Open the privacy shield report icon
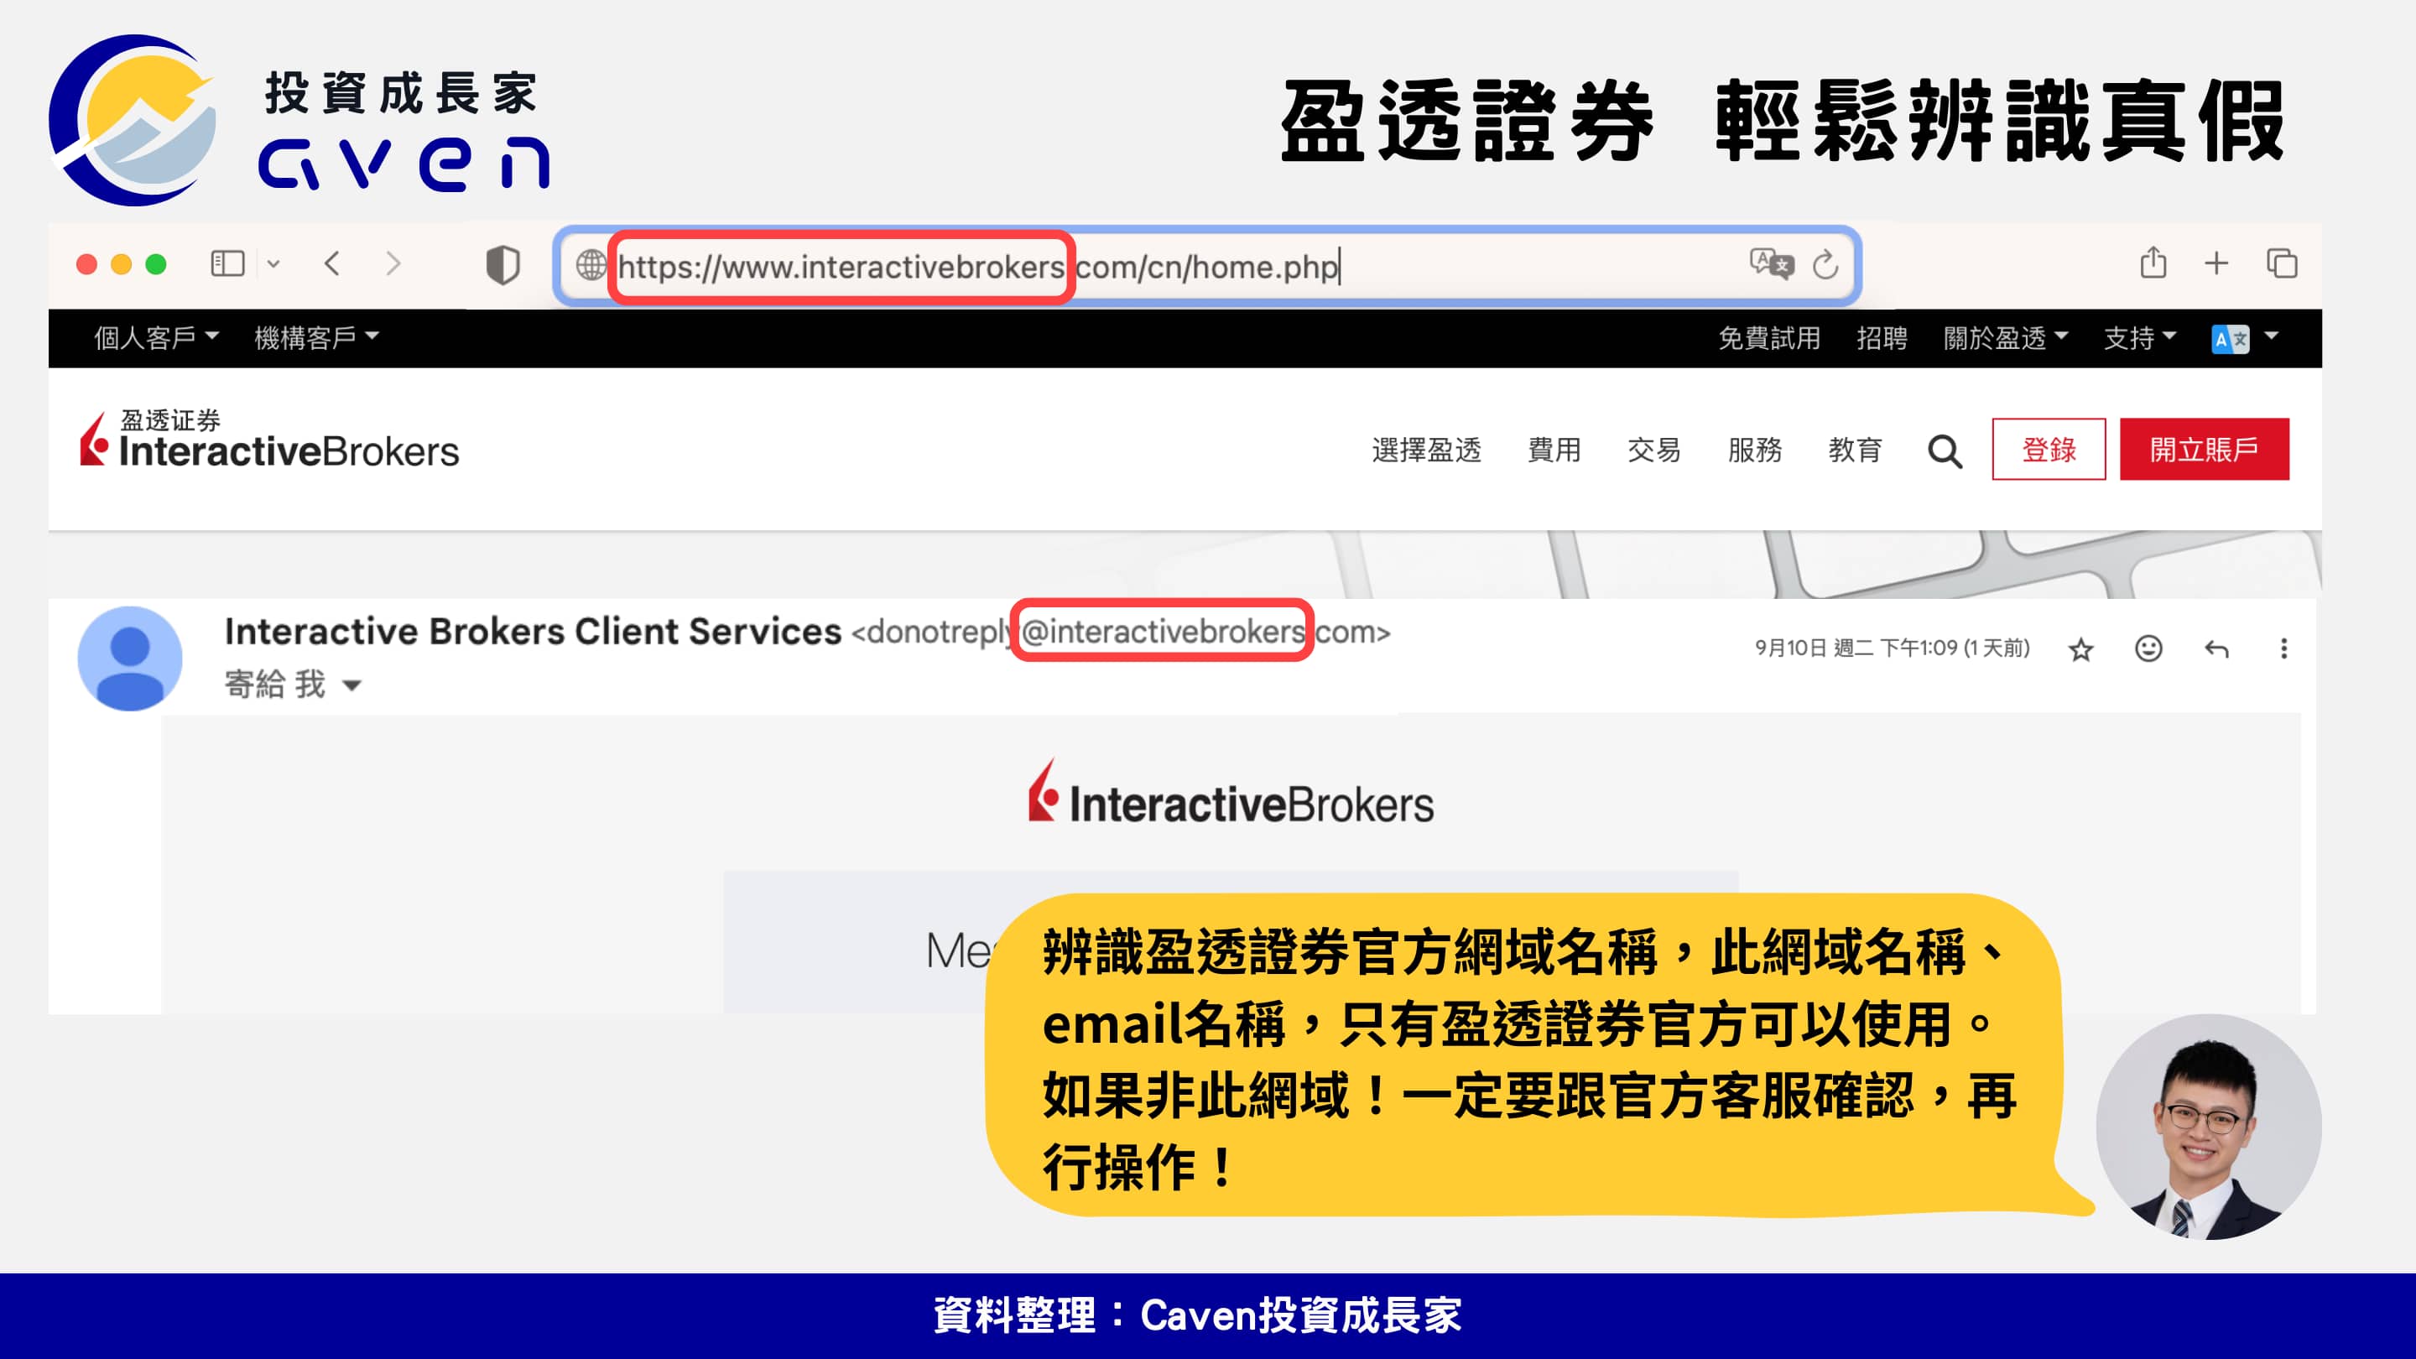This screenshot has height=1359, width=2416. [502, 265]
